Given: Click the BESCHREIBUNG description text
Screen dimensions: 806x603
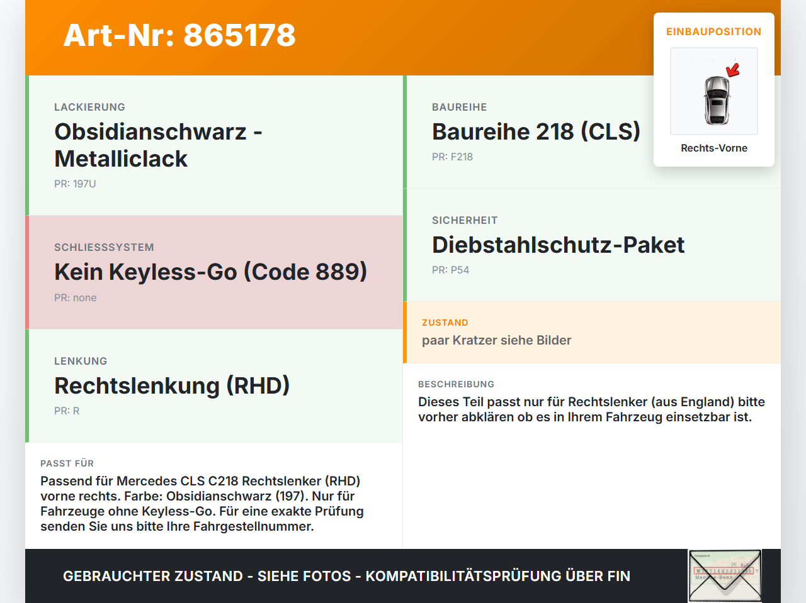Looking at the screenshot, I should pos(591,409).
